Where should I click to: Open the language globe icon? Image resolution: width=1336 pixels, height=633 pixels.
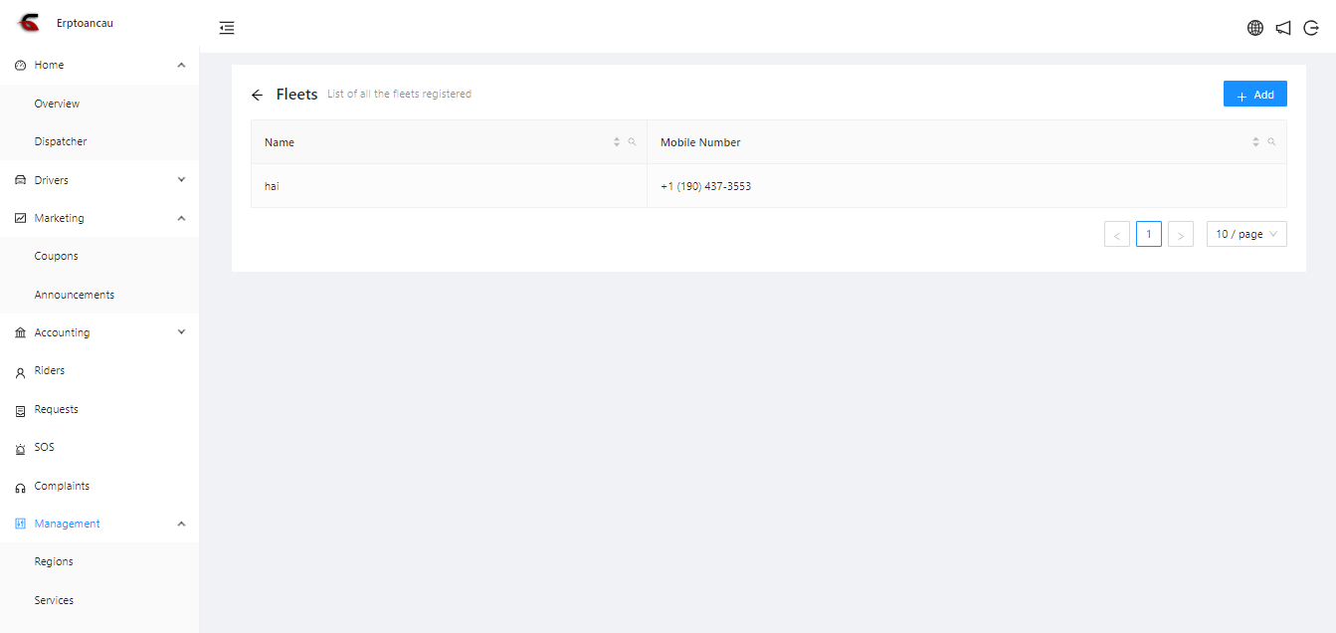click(1255, 28)
